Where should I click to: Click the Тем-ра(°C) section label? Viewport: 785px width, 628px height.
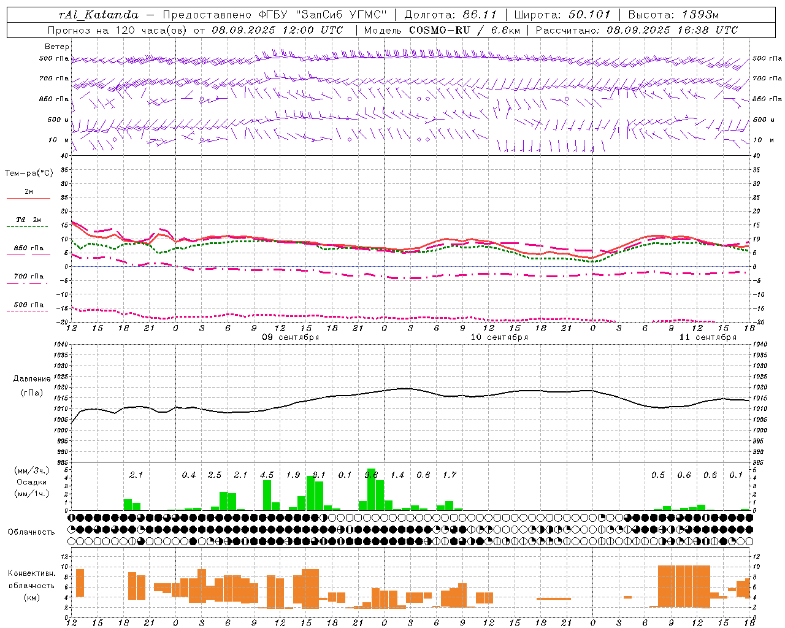29,174
